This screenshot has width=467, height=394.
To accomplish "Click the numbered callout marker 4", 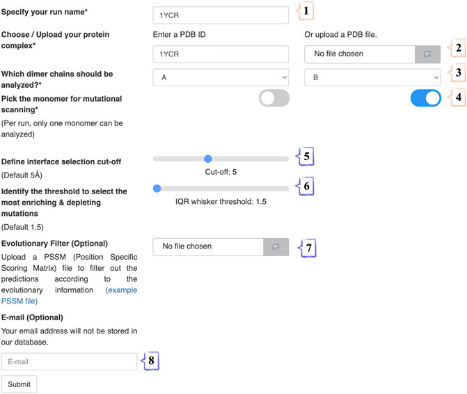I will 458,97.
